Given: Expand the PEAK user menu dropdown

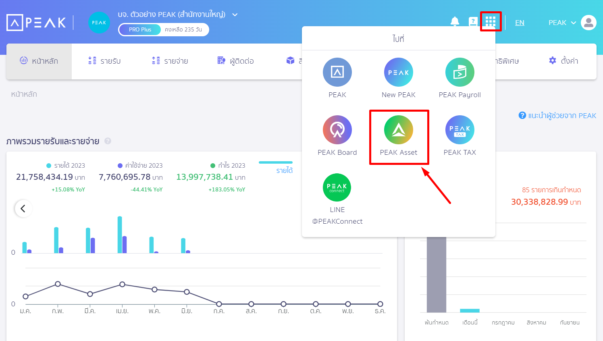Looking at the screenshot, I should [562, 23].
